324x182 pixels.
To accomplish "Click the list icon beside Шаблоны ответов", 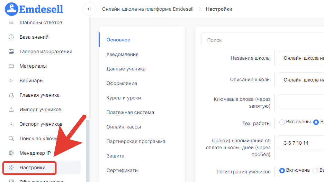I will click(x=11, y=22).
